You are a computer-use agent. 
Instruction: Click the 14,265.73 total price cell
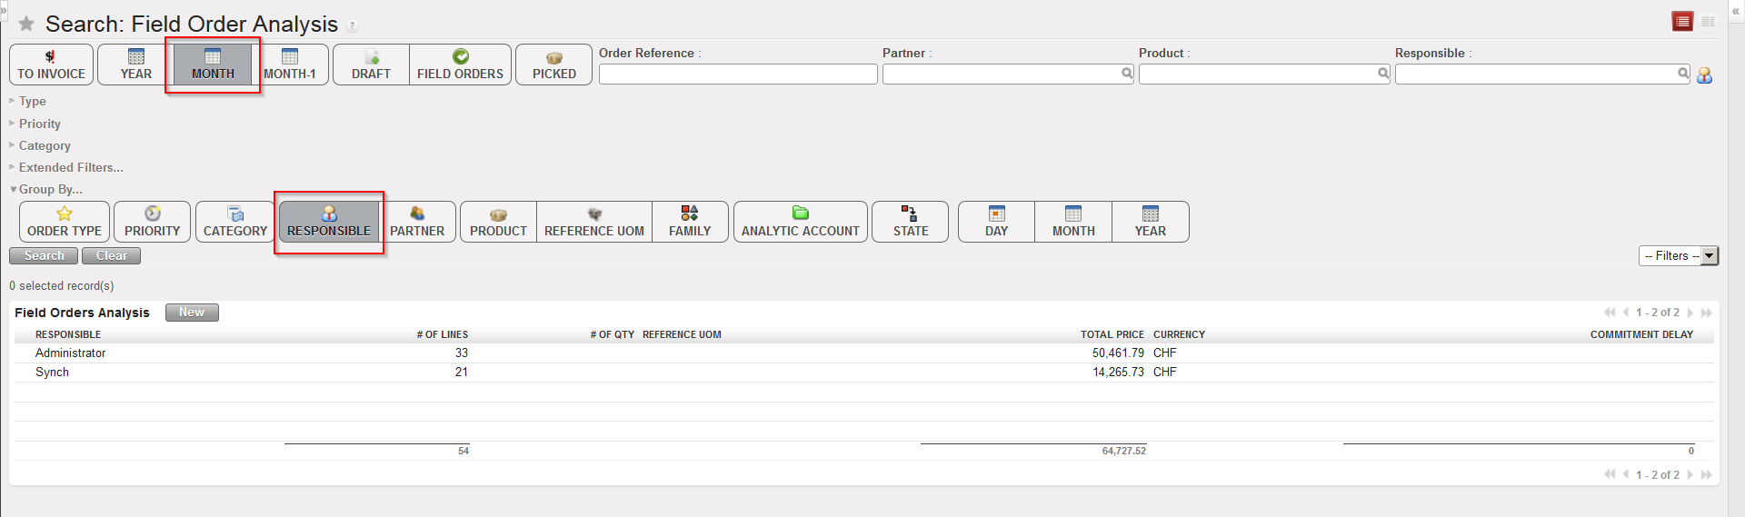click(x=1118, y=372)
